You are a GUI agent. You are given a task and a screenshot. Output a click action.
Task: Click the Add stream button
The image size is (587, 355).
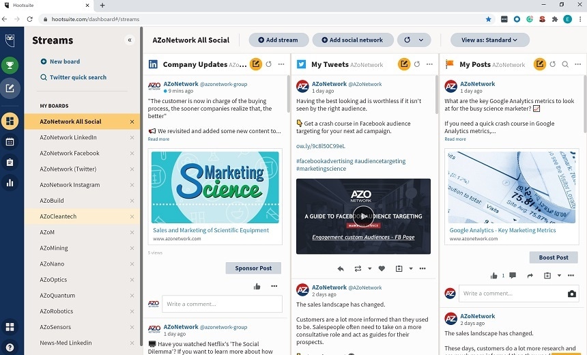click(x=278, y=40)
